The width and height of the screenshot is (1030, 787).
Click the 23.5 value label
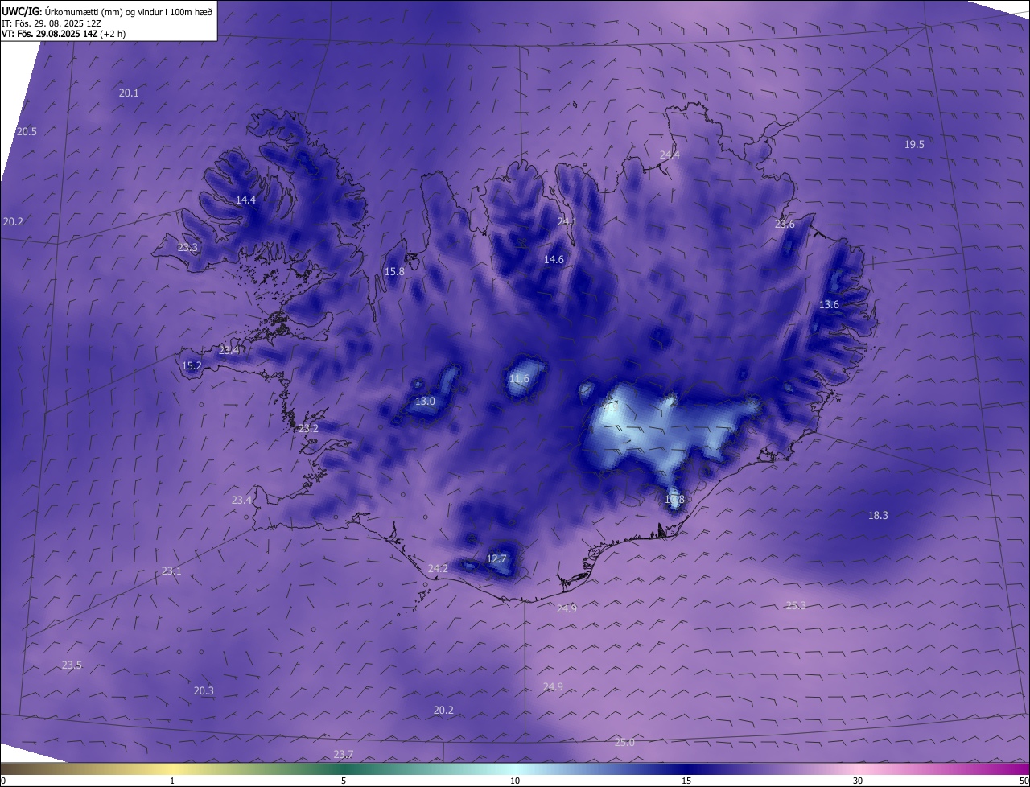72,665
